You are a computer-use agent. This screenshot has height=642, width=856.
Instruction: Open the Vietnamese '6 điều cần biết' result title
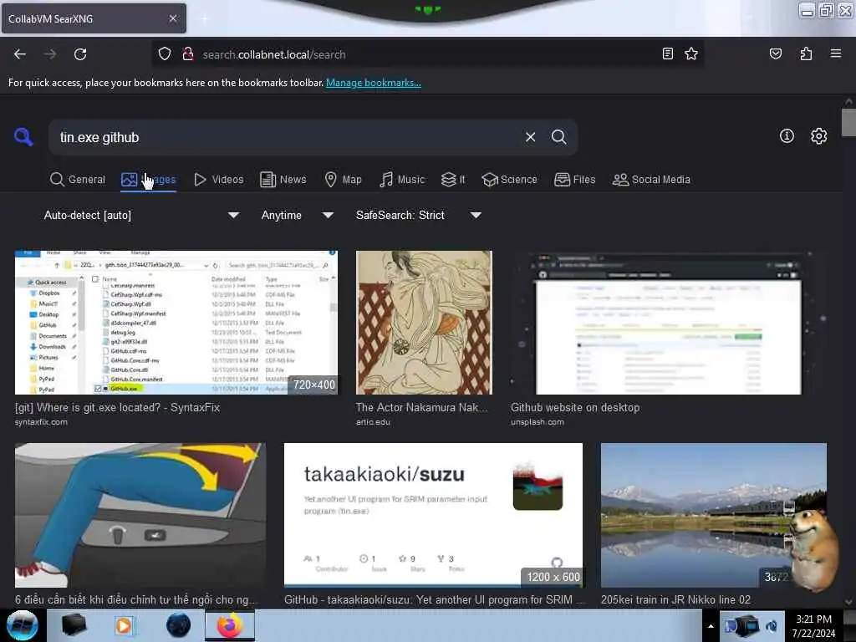click(135, 600)
